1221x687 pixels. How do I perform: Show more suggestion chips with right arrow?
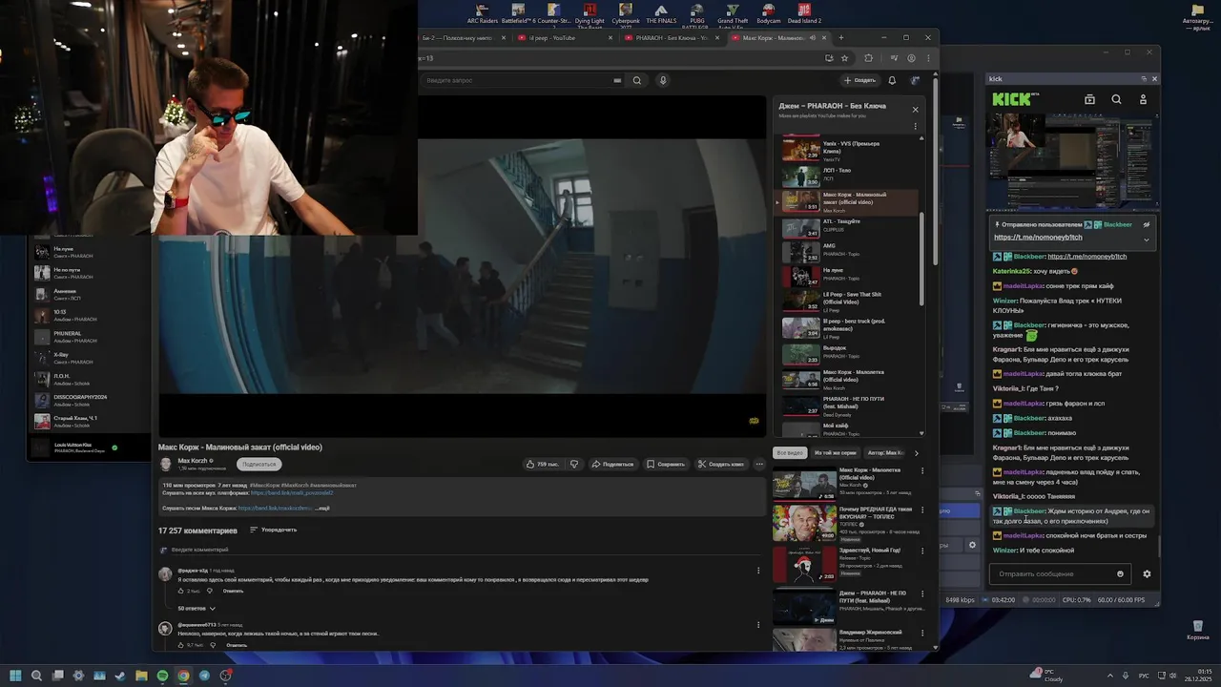coord(916,452)
